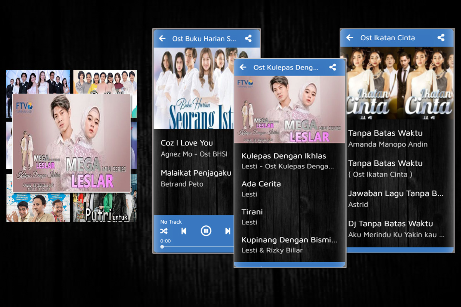The width and height of the screenshot is (461, 307).
Task: Share the Ost Buku Harian playlist
Action: click(249, 38)
